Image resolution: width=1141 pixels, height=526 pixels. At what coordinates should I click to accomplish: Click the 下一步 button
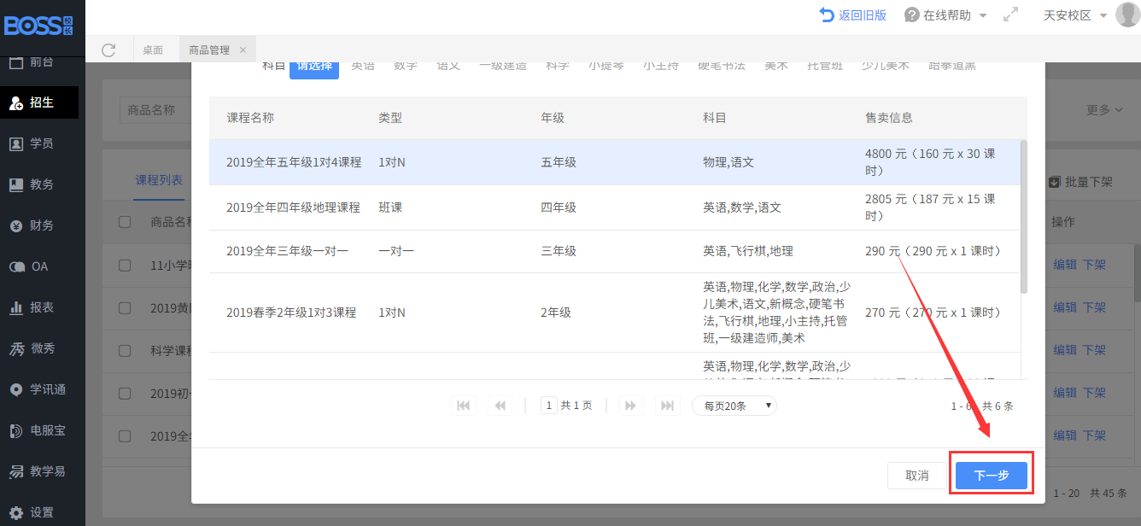click(991, 476)
